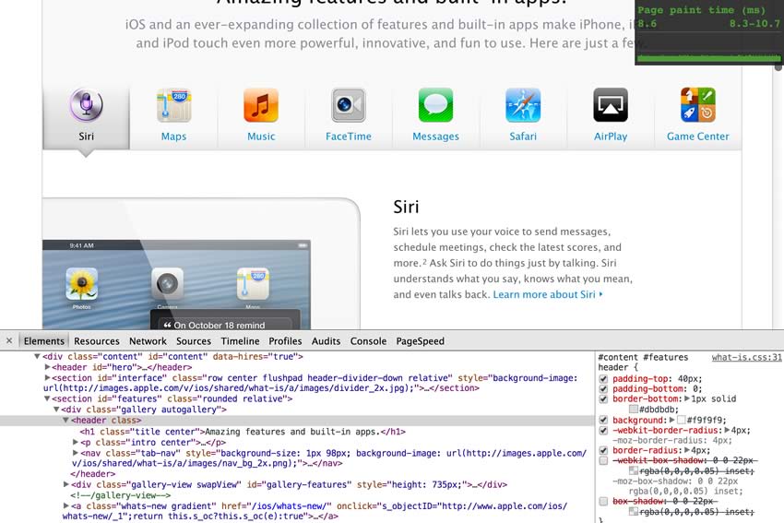This screenshot has height=523, width=784.
Task: Click the #dbdbdb border color swatch
Action: [634, 410]
